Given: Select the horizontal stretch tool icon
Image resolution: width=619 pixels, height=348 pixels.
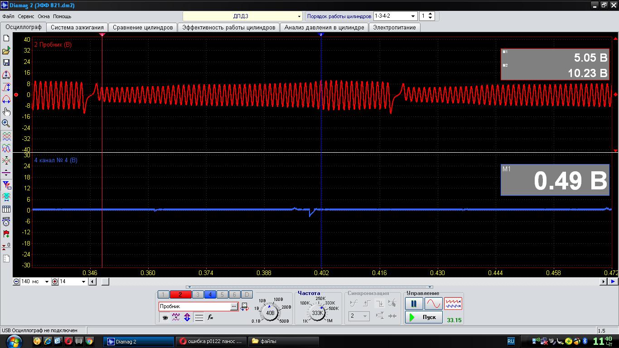Looking at the screenshot, I should point(6,99).
